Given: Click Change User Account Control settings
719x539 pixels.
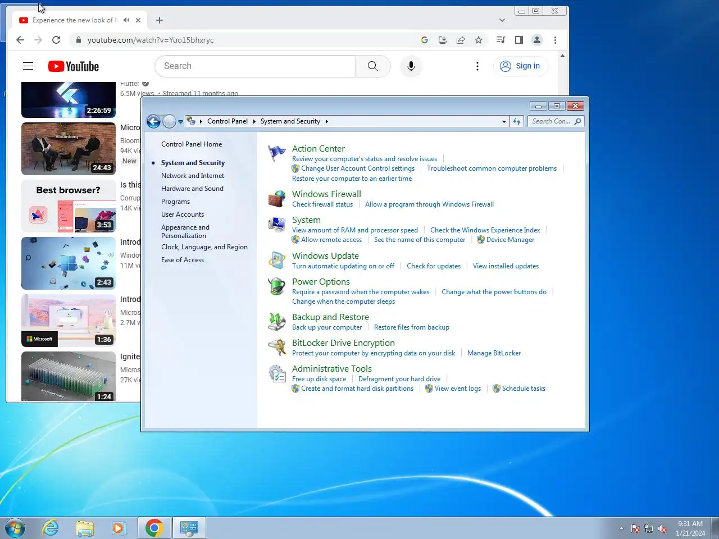Looking at the screenshot, I should (358, 168).
